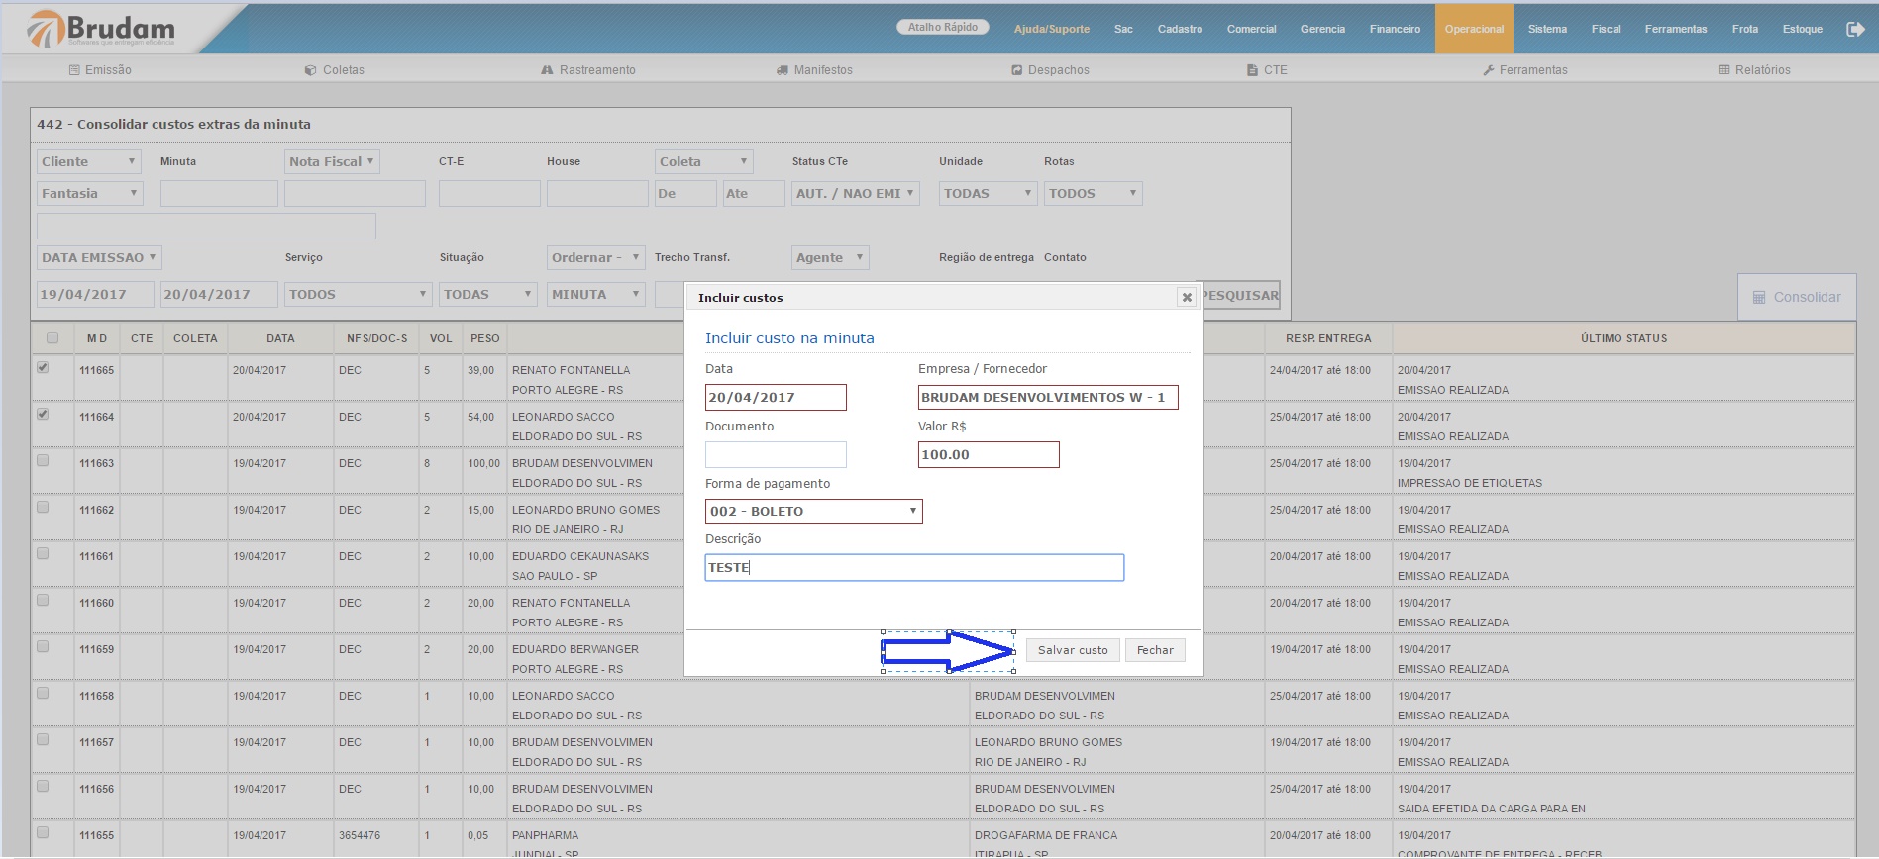Screen dimensions: 1879x859
Task: Open Rastreamento with the road icon
Action: (x=547, y=70)
